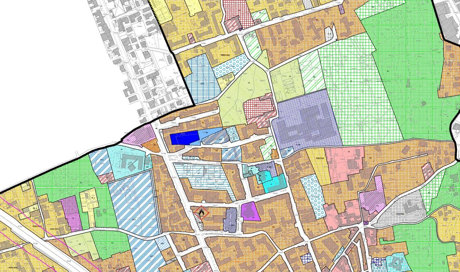460x272 pixels.
Task: Click the small solid purple square at junction
Action: coord(366,223)
